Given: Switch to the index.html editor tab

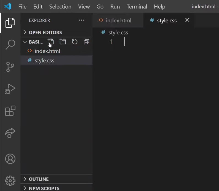Looking at the screenshot, I should coord(118,20).
